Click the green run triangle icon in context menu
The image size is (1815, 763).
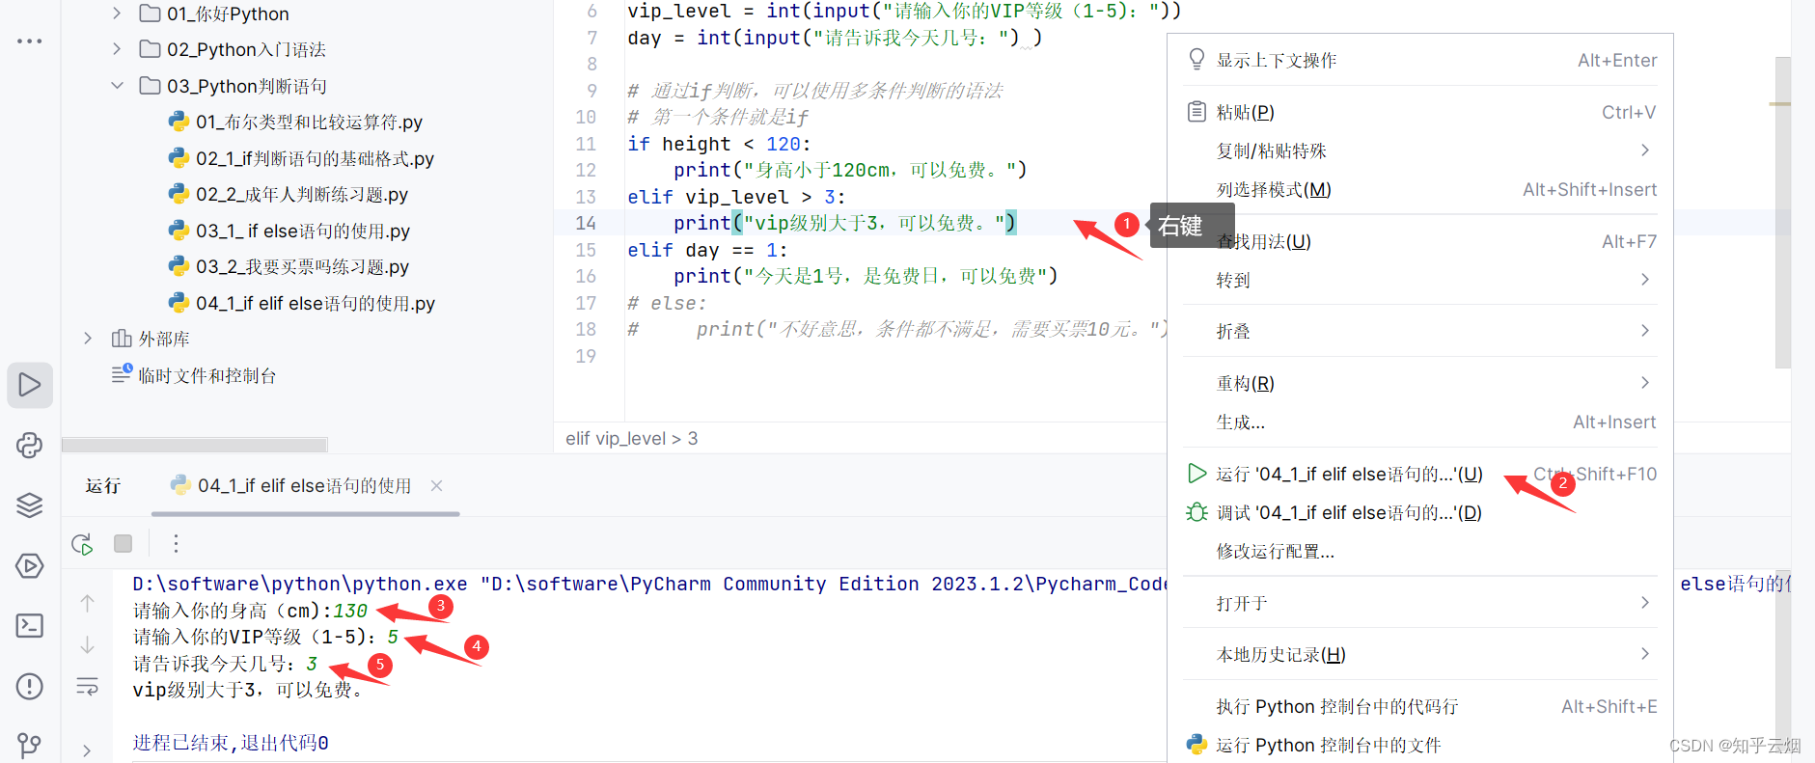(x=1196, y=474)
